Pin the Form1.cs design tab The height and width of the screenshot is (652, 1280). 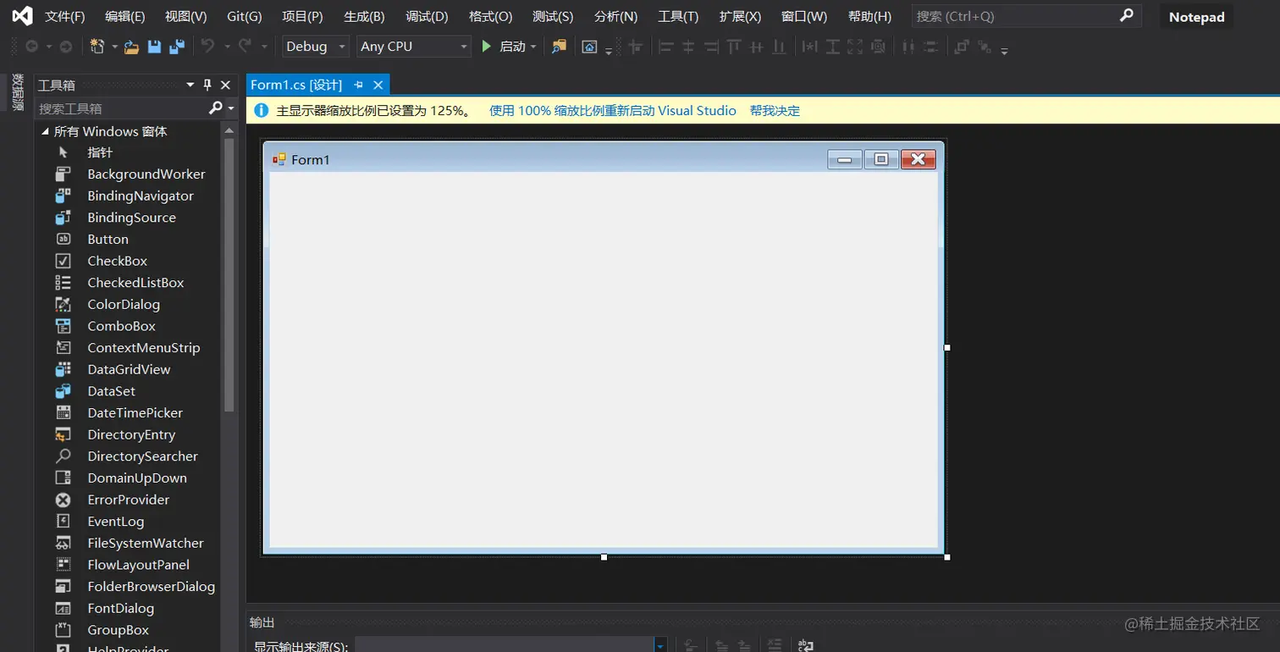coord(358,85)
